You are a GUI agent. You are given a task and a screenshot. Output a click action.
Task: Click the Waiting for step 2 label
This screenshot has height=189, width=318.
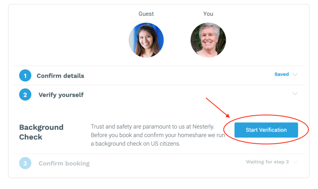point(267,162)
